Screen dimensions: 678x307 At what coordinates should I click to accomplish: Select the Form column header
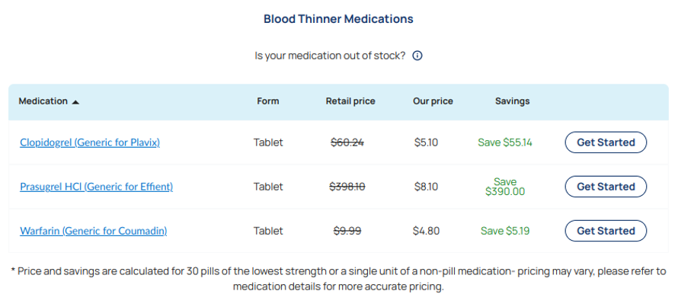click(x=268, y=101)
